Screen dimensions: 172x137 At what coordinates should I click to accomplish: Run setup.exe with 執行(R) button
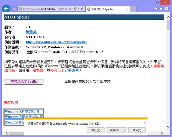[96, 130]
